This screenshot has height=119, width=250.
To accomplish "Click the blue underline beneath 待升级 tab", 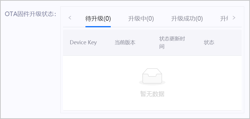I will [x=98, y=27].
